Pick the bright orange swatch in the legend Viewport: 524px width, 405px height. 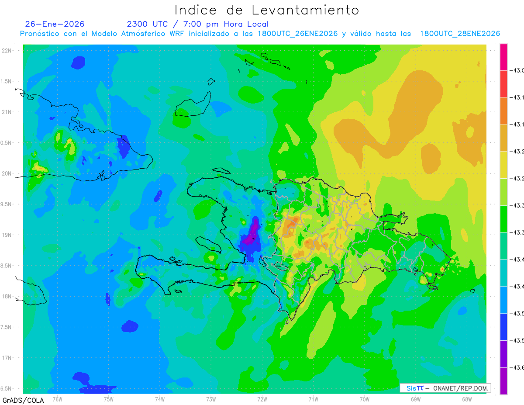click(503, 111)
